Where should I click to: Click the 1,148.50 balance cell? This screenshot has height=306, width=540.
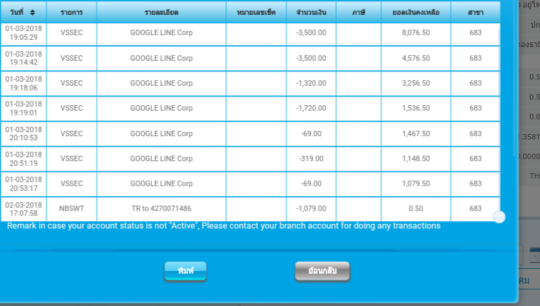point(416,158)
